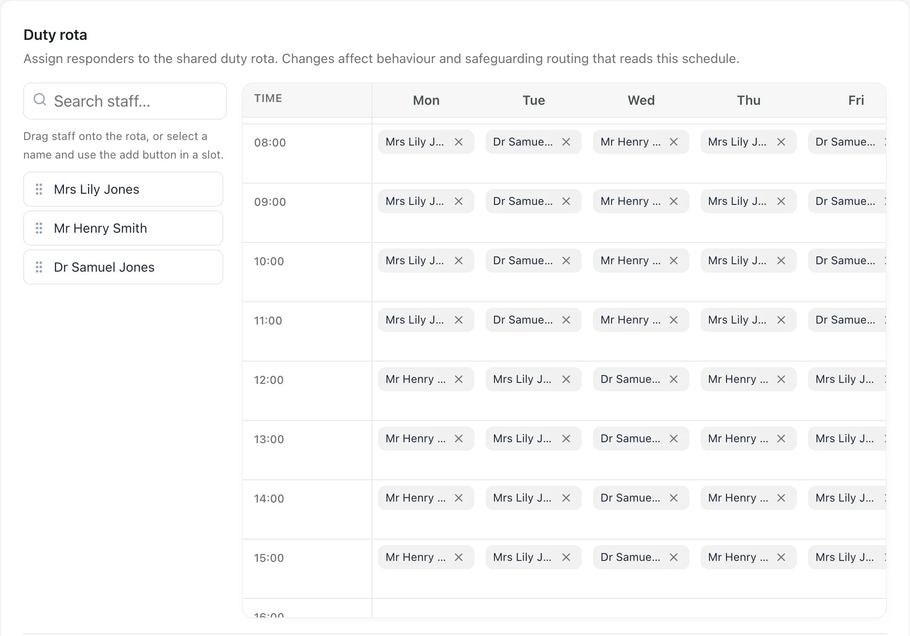Remove Dr Samuel from Tuesday 08:00 slot
910x636 pixels.
pos(566,142)
